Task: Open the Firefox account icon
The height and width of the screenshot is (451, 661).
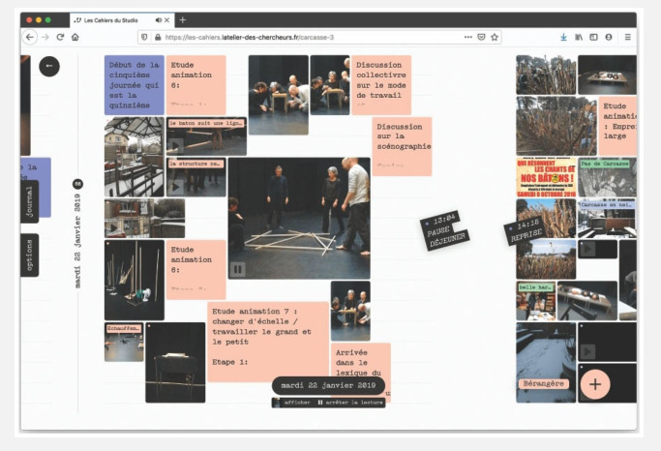Action: click(609, 37)
